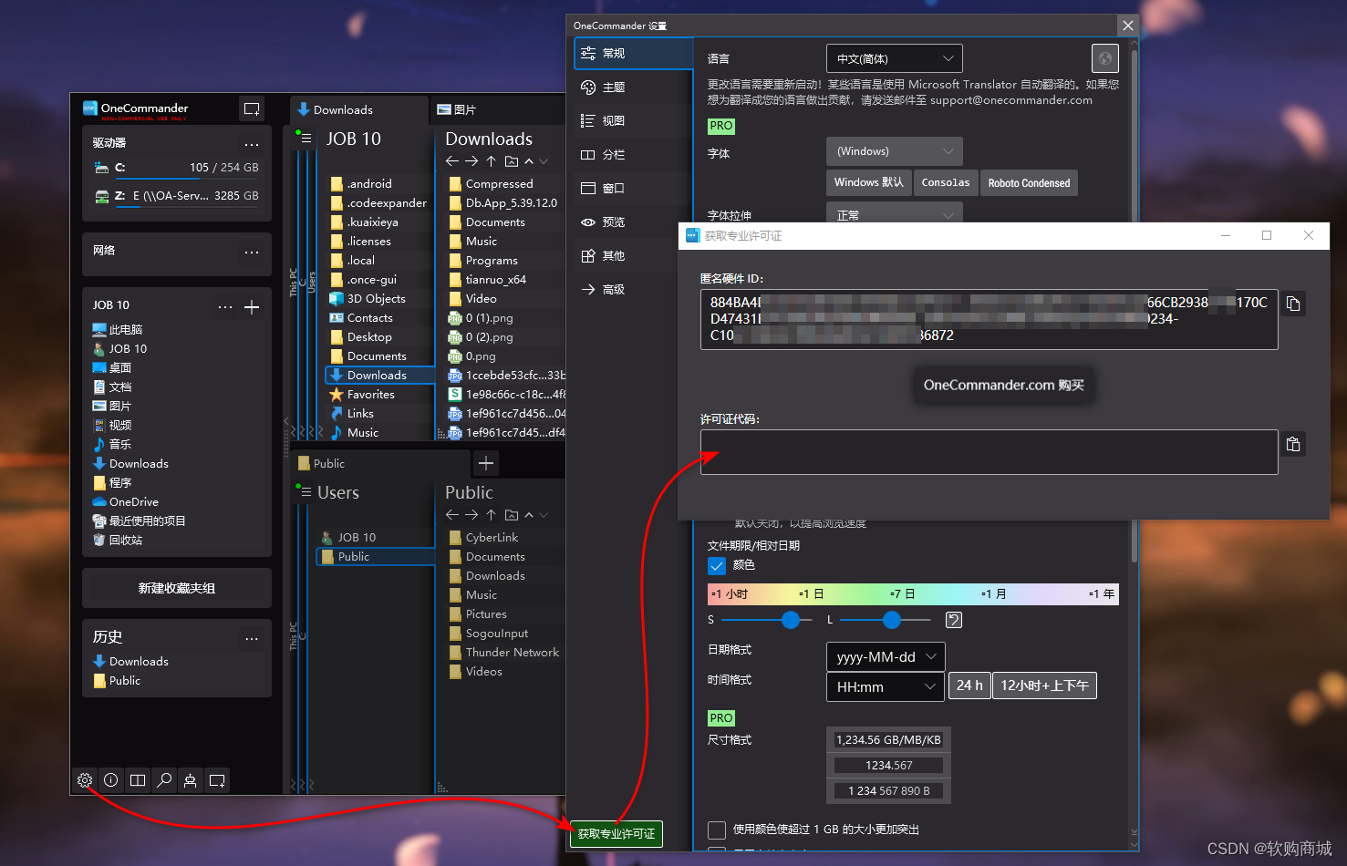The image size is (1347, 866).
Task: Click the new window icon beside OneCommander title
Action: 252,109
